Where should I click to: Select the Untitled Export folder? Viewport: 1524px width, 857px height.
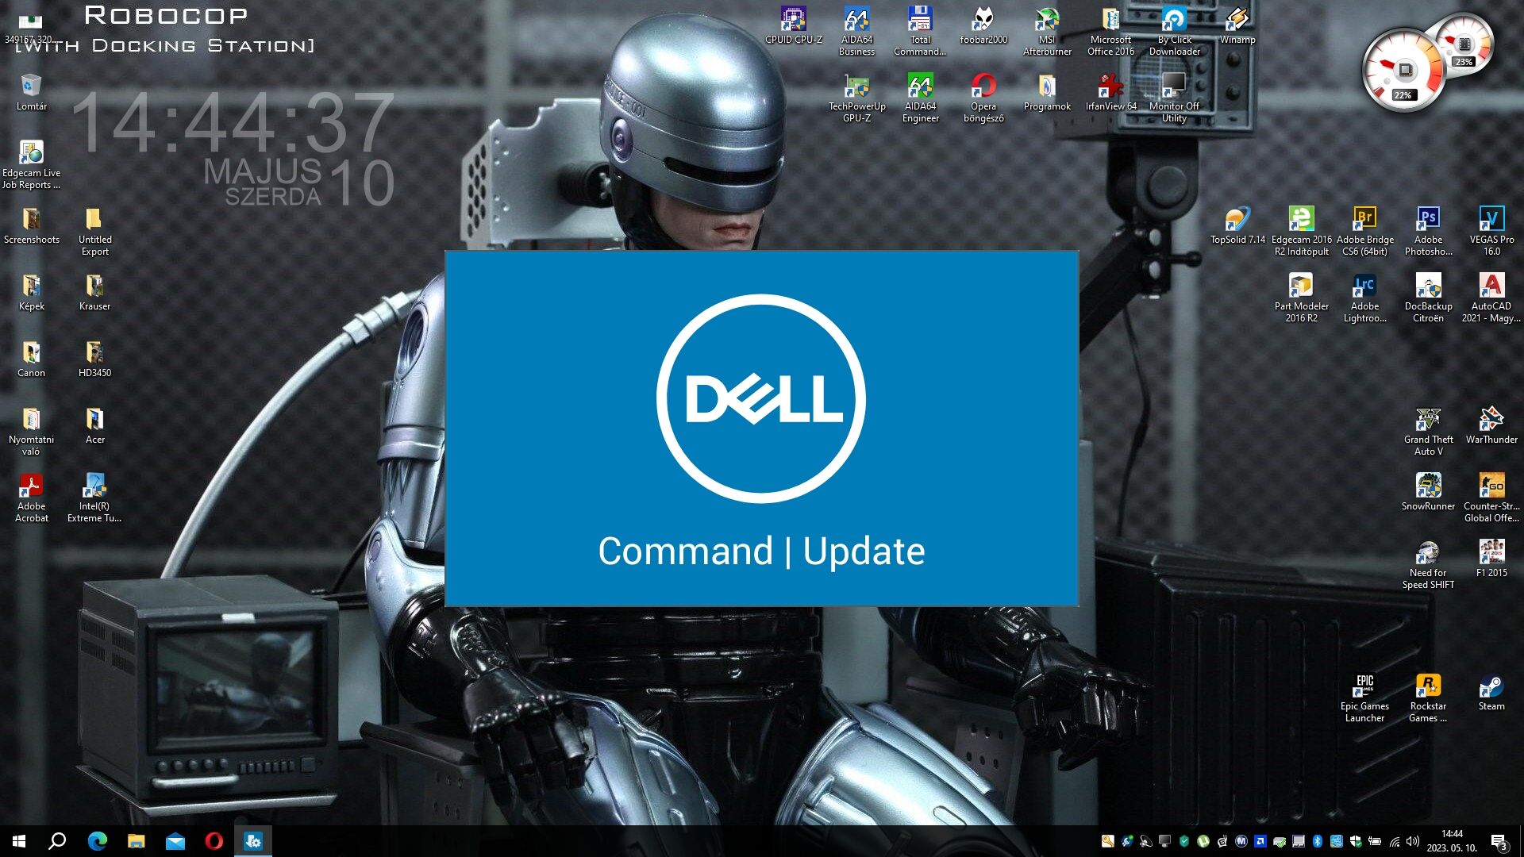(x=94, y=232)
